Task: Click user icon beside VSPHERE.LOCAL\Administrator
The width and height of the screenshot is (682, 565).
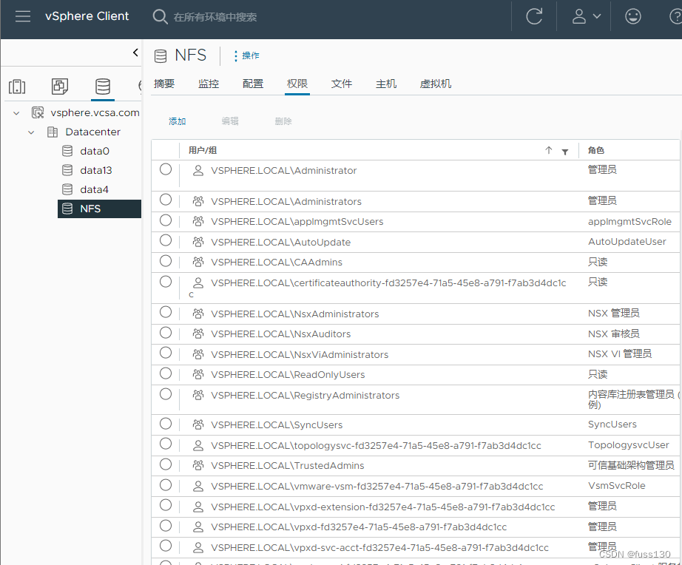Action: pos(198,171)
